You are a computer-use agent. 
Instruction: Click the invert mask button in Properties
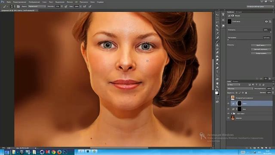click(x=261, y=53)
